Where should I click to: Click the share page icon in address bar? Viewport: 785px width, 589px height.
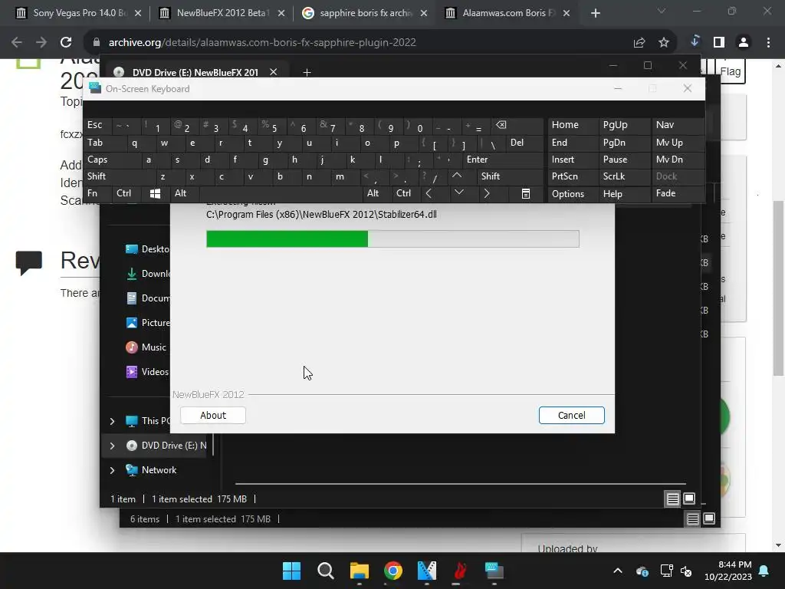(x=639, y=43)
